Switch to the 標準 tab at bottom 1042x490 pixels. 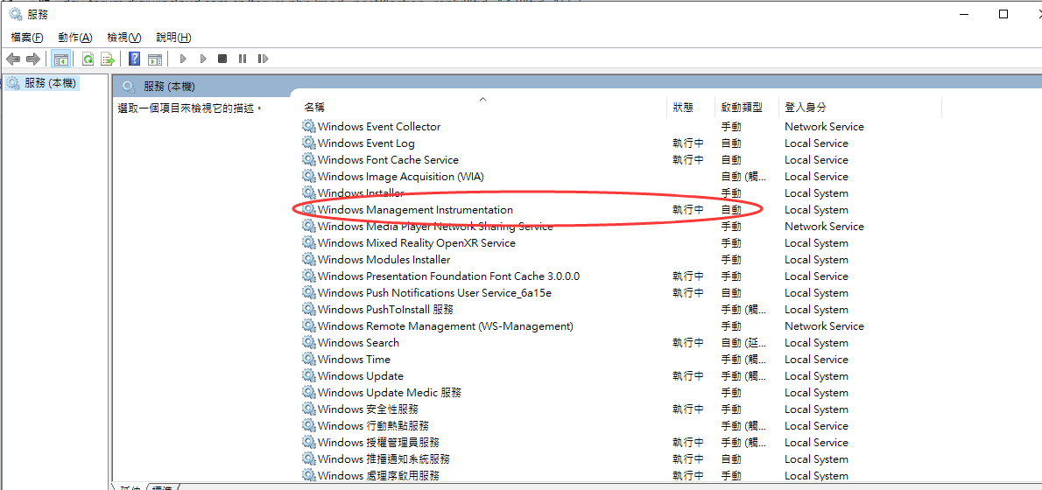click(x=163, y=486)
